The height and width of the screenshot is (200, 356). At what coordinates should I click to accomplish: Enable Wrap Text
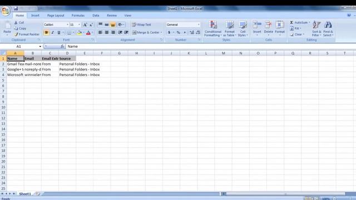(x=141, y=24)
